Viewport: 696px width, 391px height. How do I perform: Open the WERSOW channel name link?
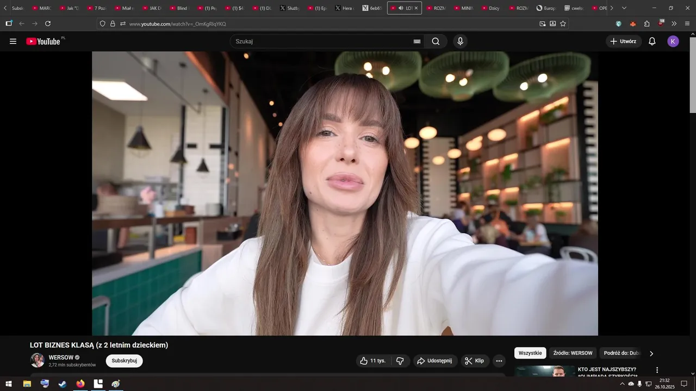click(x=61, y=357)
